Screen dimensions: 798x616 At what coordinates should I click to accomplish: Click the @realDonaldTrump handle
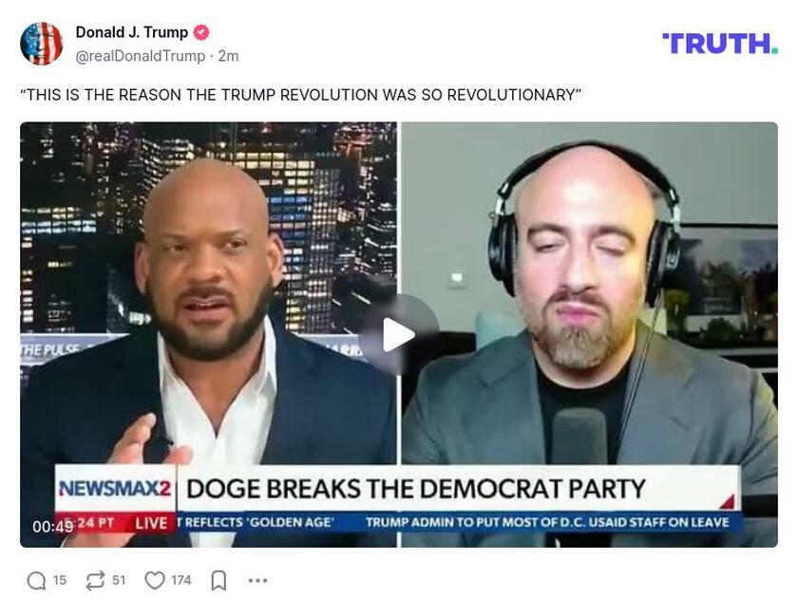[x=141, y=56]
